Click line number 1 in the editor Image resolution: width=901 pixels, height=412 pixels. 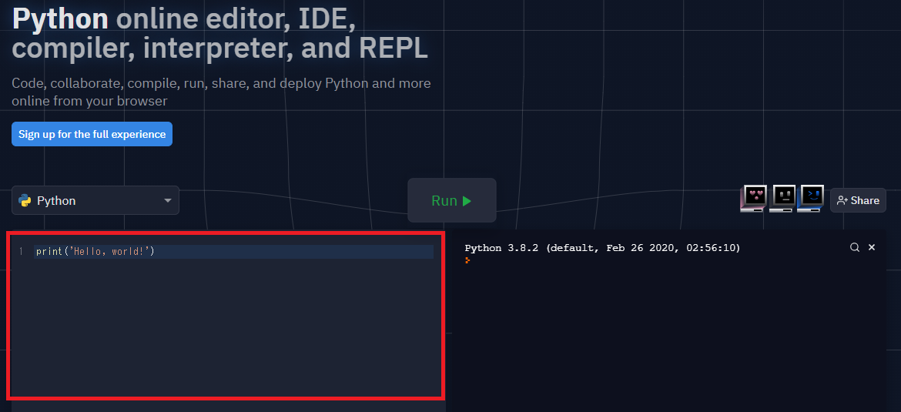point(21,252)
